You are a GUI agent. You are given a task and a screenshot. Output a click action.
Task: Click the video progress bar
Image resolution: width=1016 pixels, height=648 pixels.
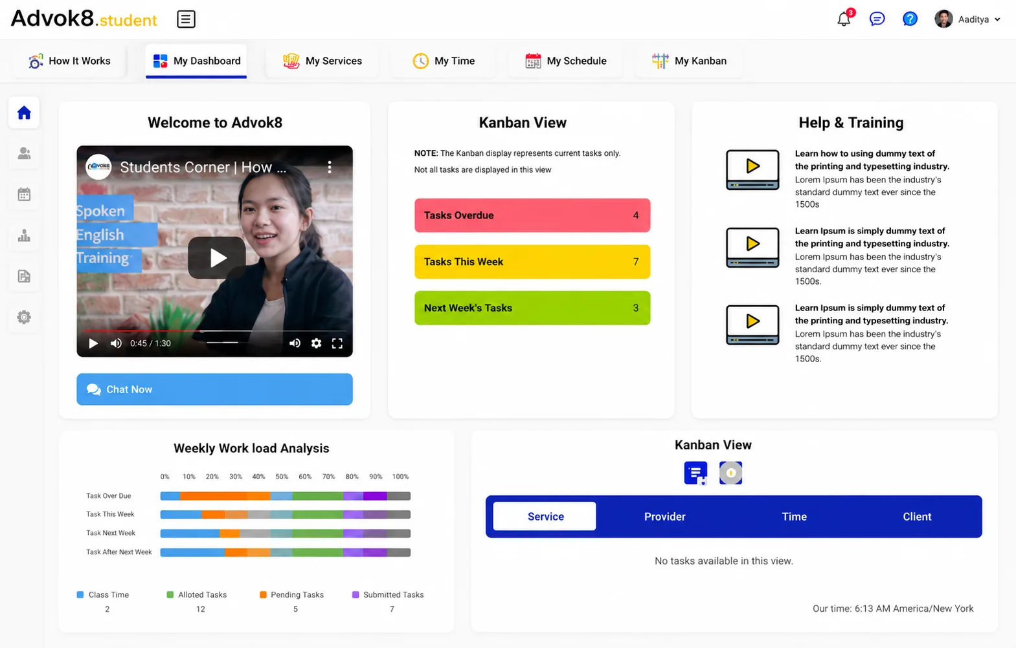click(214, 331)
